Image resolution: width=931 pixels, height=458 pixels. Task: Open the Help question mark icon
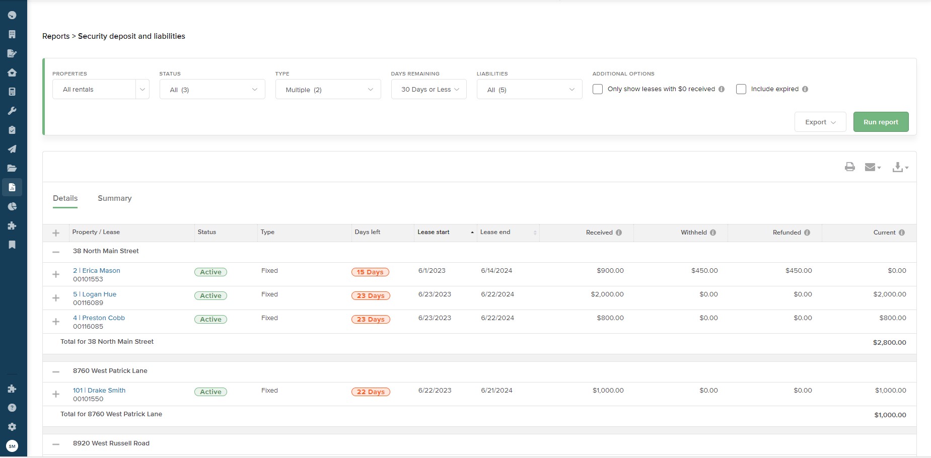pyautogui.click(x=13, y=407)
